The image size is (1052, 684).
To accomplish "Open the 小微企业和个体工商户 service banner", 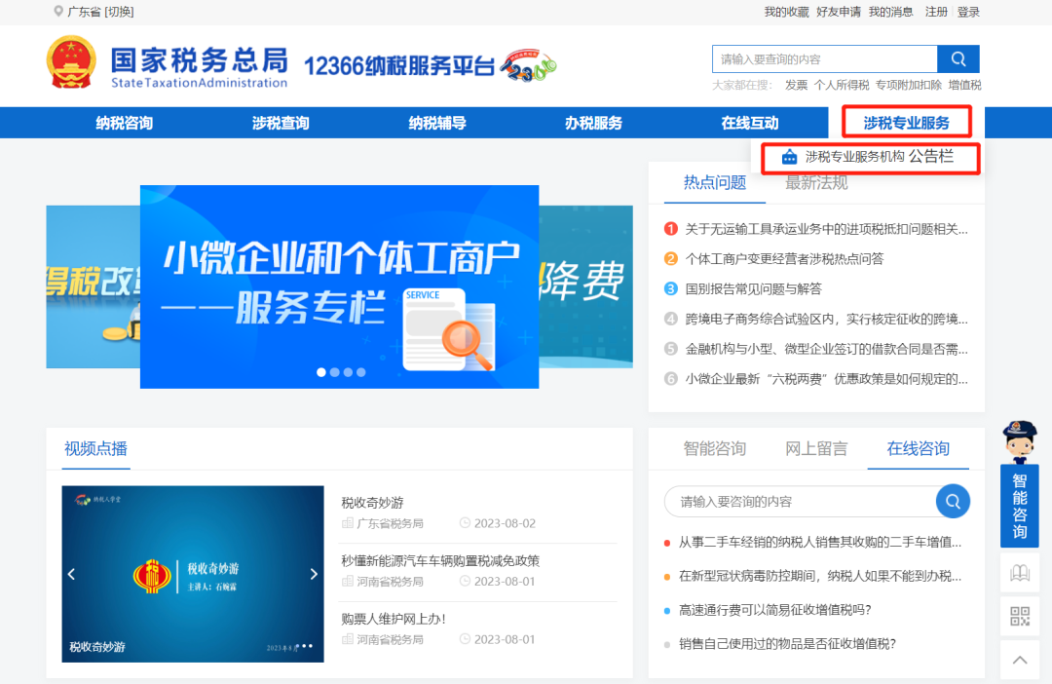I will coord(340,286).
